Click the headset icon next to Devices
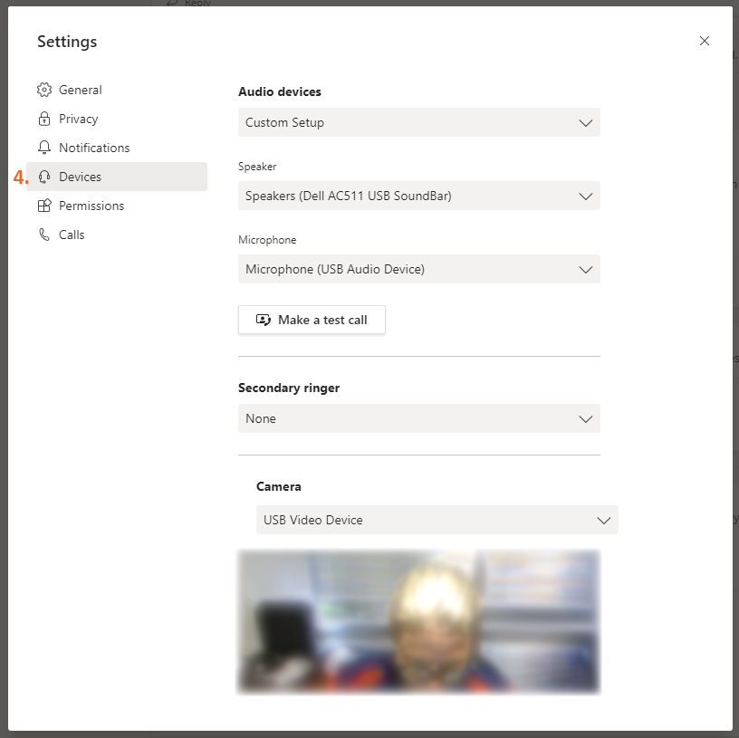The image size is (739, 738). click(44, 177)
